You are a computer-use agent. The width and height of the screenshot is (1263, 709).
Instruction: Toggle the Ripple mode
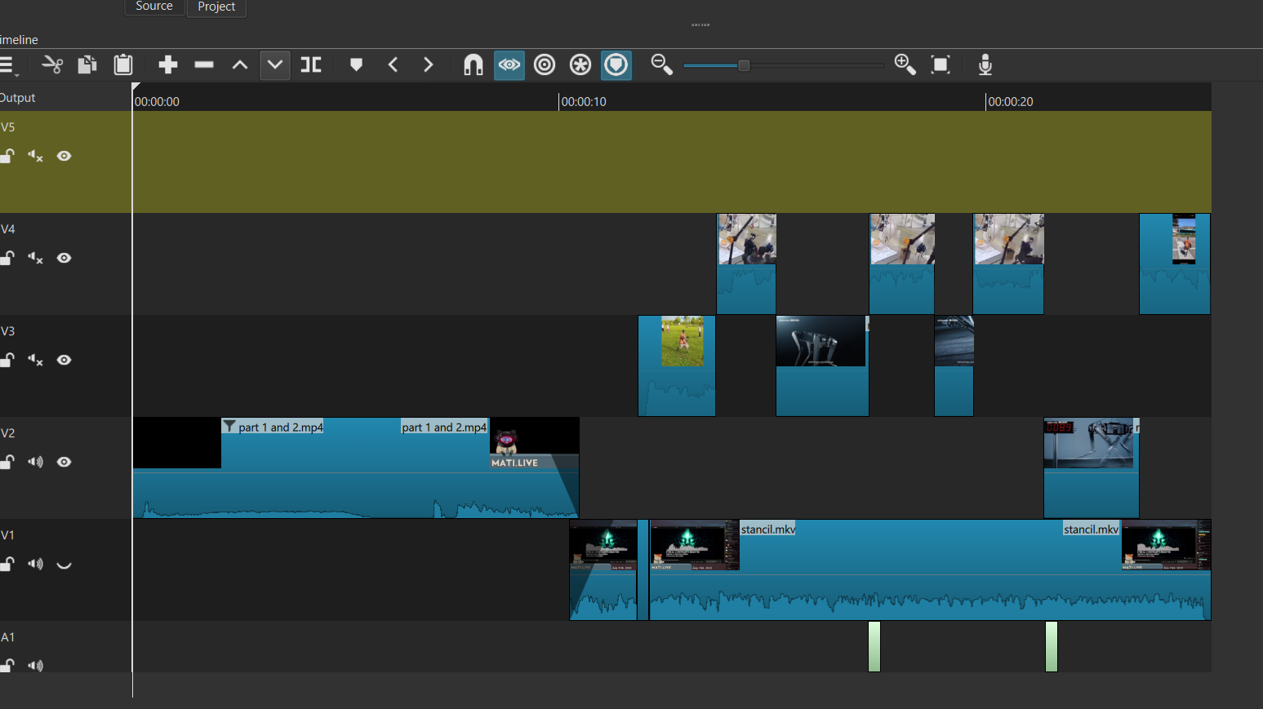pyautogui.click(x=545, y=64)
